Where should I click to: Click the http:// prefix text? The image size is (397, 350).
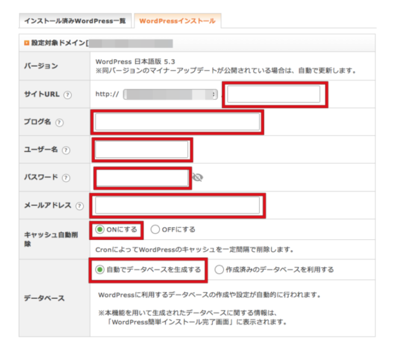pos(107,94)
